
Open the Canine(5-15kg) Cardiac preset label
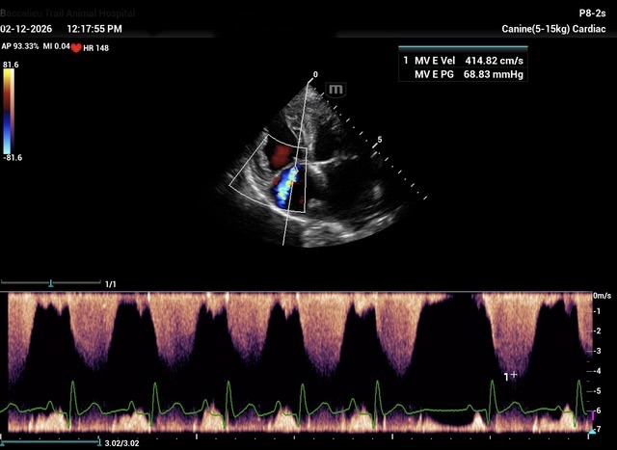[556, 30]
